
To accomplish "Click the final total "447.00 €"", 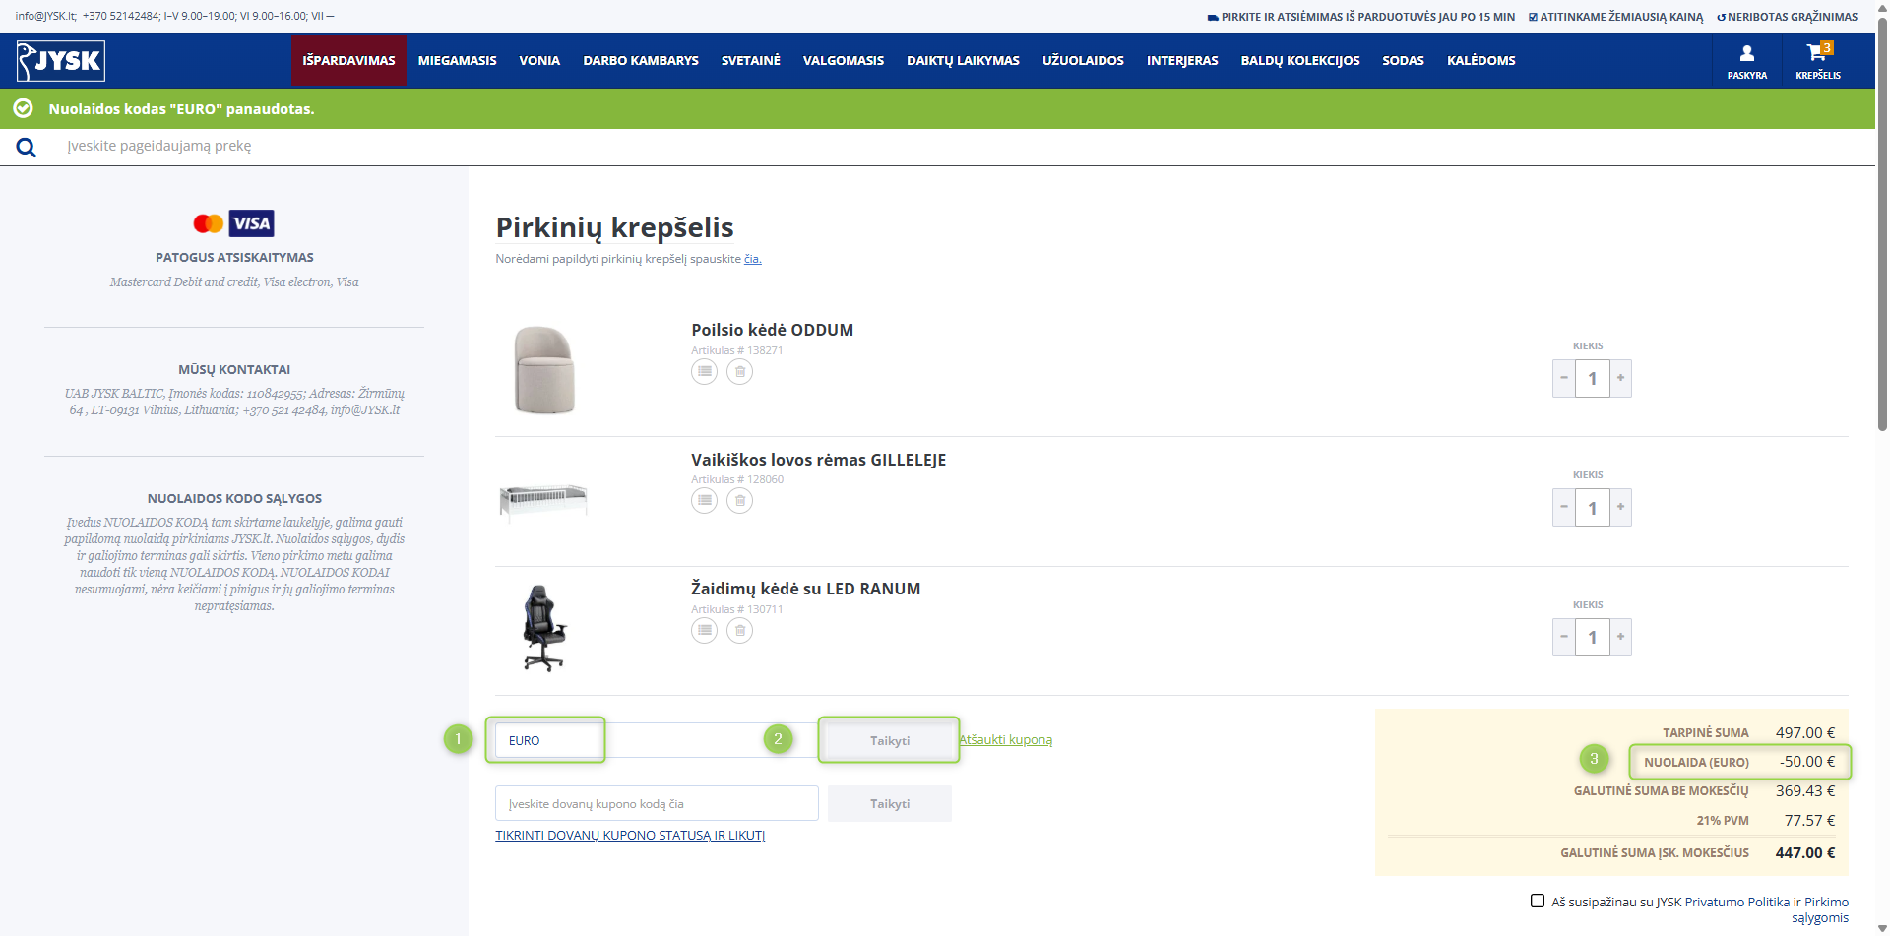I will 1805,853.
